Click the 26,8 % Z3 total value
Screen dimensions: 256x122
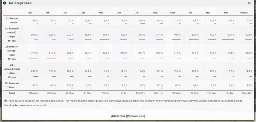click(x=249, y=53)
